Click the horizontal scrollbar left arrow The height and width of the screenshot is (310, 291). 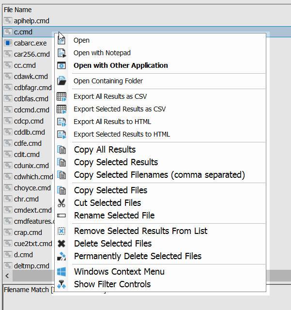coord(7,276)
